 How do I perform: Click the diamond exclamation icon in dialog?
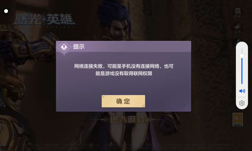tap(64, 47)
